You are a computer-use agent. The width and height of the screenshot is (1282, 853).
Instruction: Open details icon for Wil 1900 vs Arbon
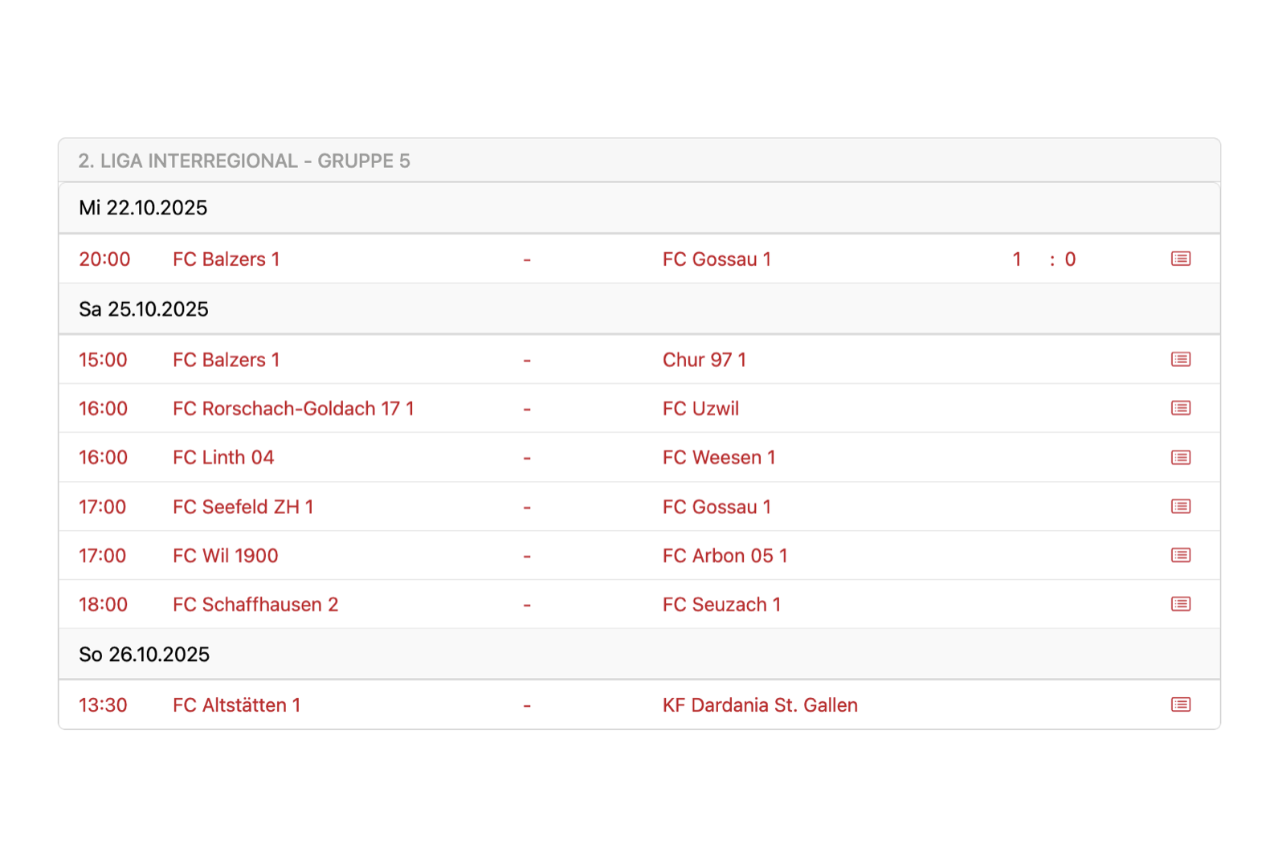pyautogui.click(x=1180, y=556)
